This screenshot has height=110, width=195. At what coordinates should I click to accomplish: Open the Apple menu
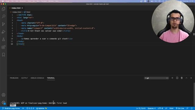coord(3,1)
